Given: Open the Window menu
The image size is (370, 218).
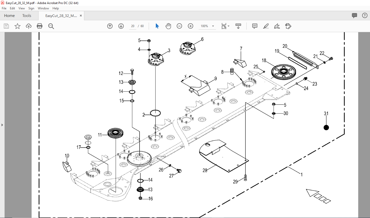Looking at the screenshot, I should (43, 8).
